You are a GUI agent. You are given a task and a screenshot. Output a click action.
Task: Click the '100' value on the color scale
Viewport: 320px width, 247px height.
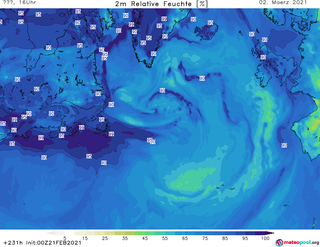click(x=265, y=238)
